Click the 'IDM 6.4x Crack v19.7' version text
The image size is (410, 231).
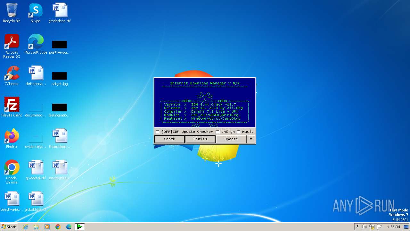click(x=213, y=105)
